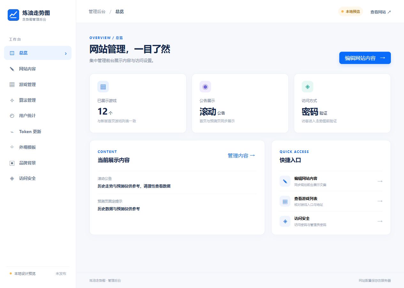Click the arrow on 访问安全 quick access row
Viewport: 404px width, 288px height.
coord(380,221)
